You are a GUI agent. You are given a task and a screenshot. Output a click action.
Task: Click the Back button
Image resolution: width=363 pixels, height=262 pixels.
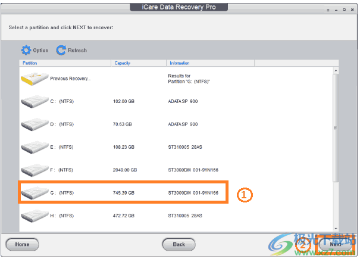point(179,244)
